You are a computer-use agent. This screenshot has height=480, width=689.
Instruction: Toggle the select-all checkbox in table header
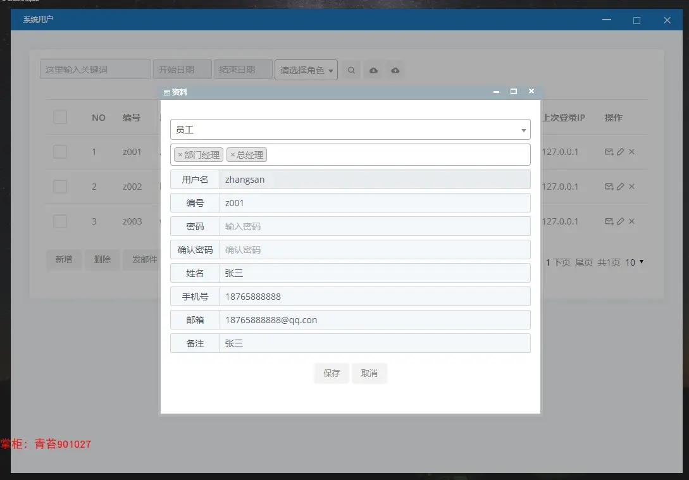(x=60, y=117)
